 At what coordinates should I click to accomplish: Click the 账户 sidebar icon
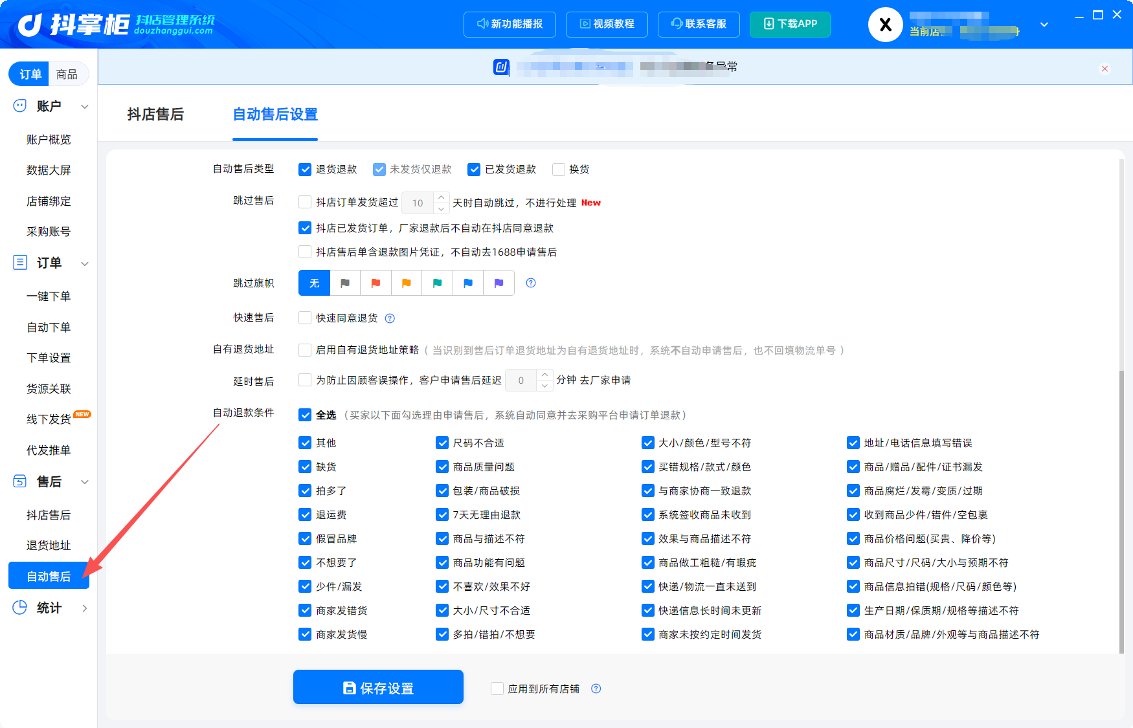click(20, 105)
